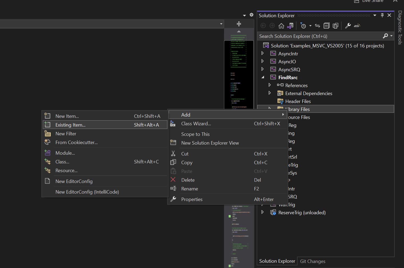Select New Solution Explorer View
This screenshot has height=268, width=404.
228,143
